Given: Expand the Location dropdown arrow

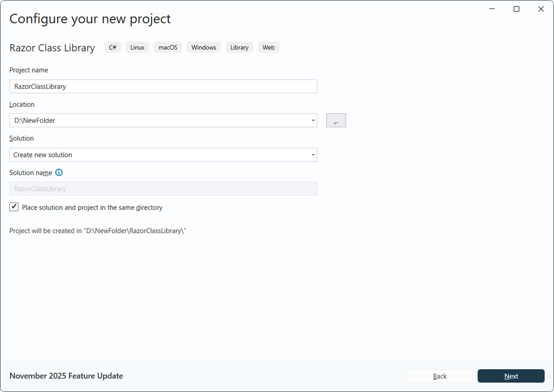Looking at the screenshot, I should (x=312, y=120).
